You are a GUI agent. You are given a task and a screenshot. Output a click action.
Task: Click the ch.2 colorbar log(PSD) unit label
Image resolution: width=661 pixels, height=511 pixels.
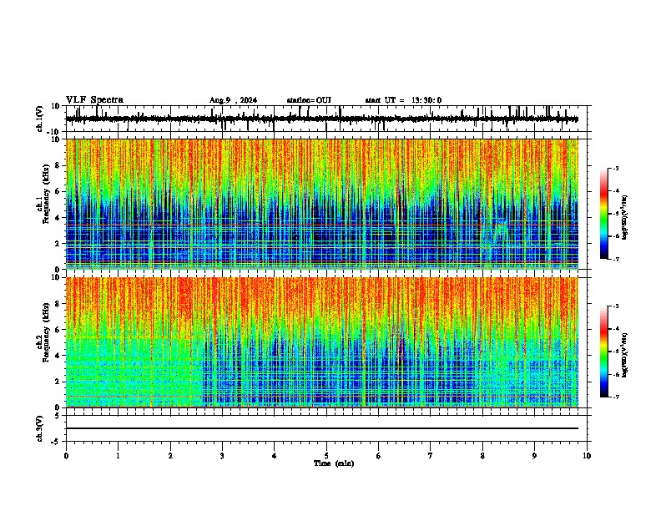(x=624, y=355)
